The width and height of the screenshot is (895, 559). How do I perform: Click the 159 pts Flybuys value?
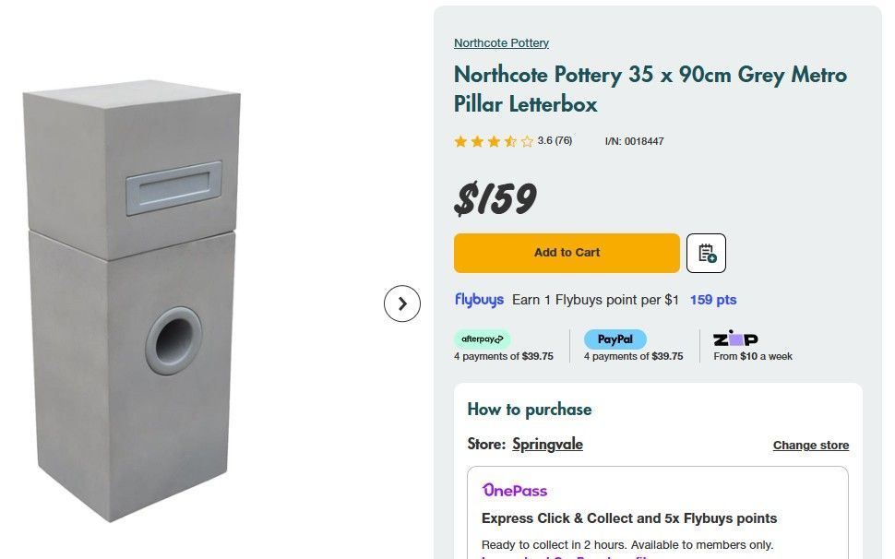[x=713, y=300]
